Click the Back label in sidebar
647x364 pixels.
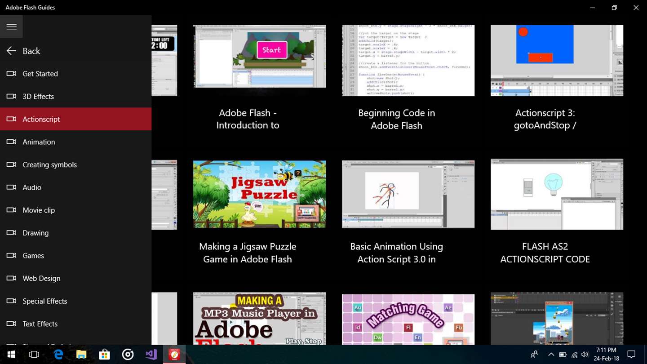click(31, 51)
